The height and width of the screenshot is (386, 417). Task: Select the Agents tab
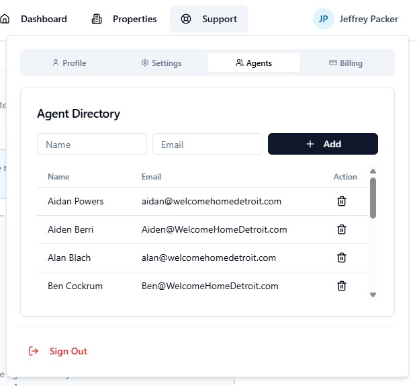[254, 63]
